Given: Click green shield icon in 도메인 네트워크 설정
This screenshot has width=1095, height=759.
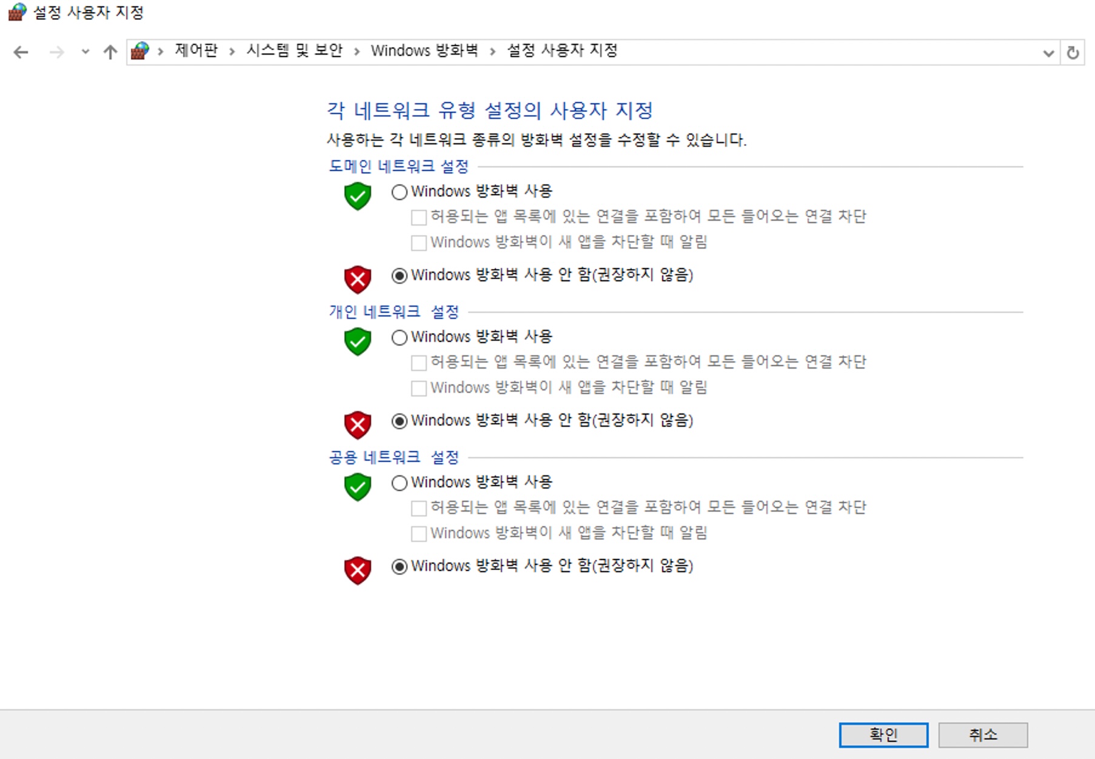Looking at the screenshot, I should 358,196.
